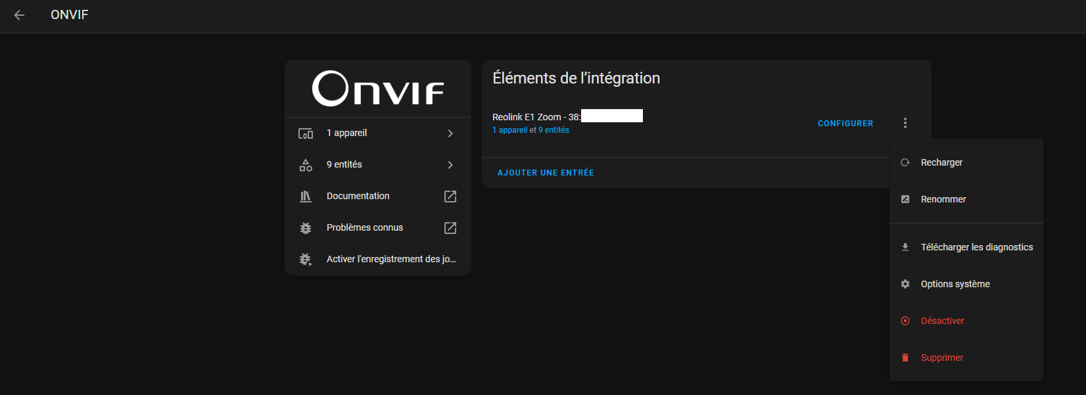Click the devices icon beside 1 appareil
The width and height of the screenshot is (1086, 395).
point(306,133)
